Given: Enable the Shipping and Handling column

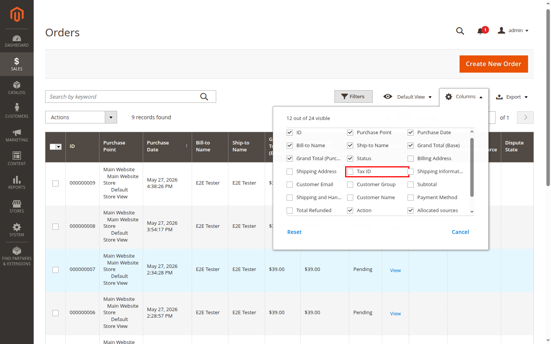Looking at the screenshot, I should click(x=290, y=198).
